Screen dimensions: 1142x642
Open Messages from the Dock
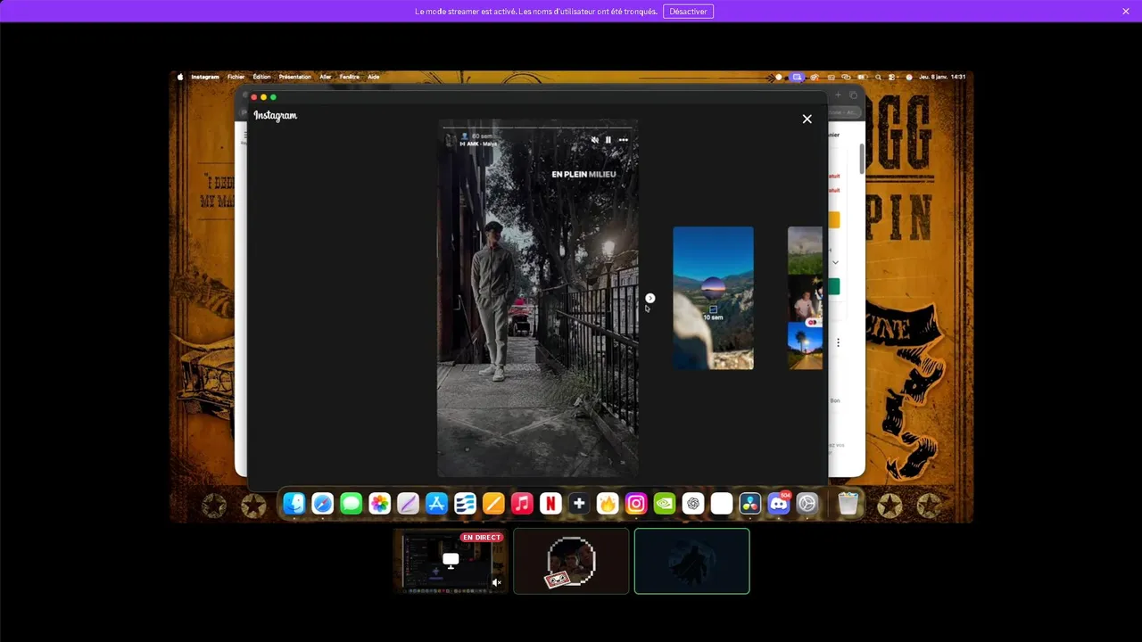point(351,504)
